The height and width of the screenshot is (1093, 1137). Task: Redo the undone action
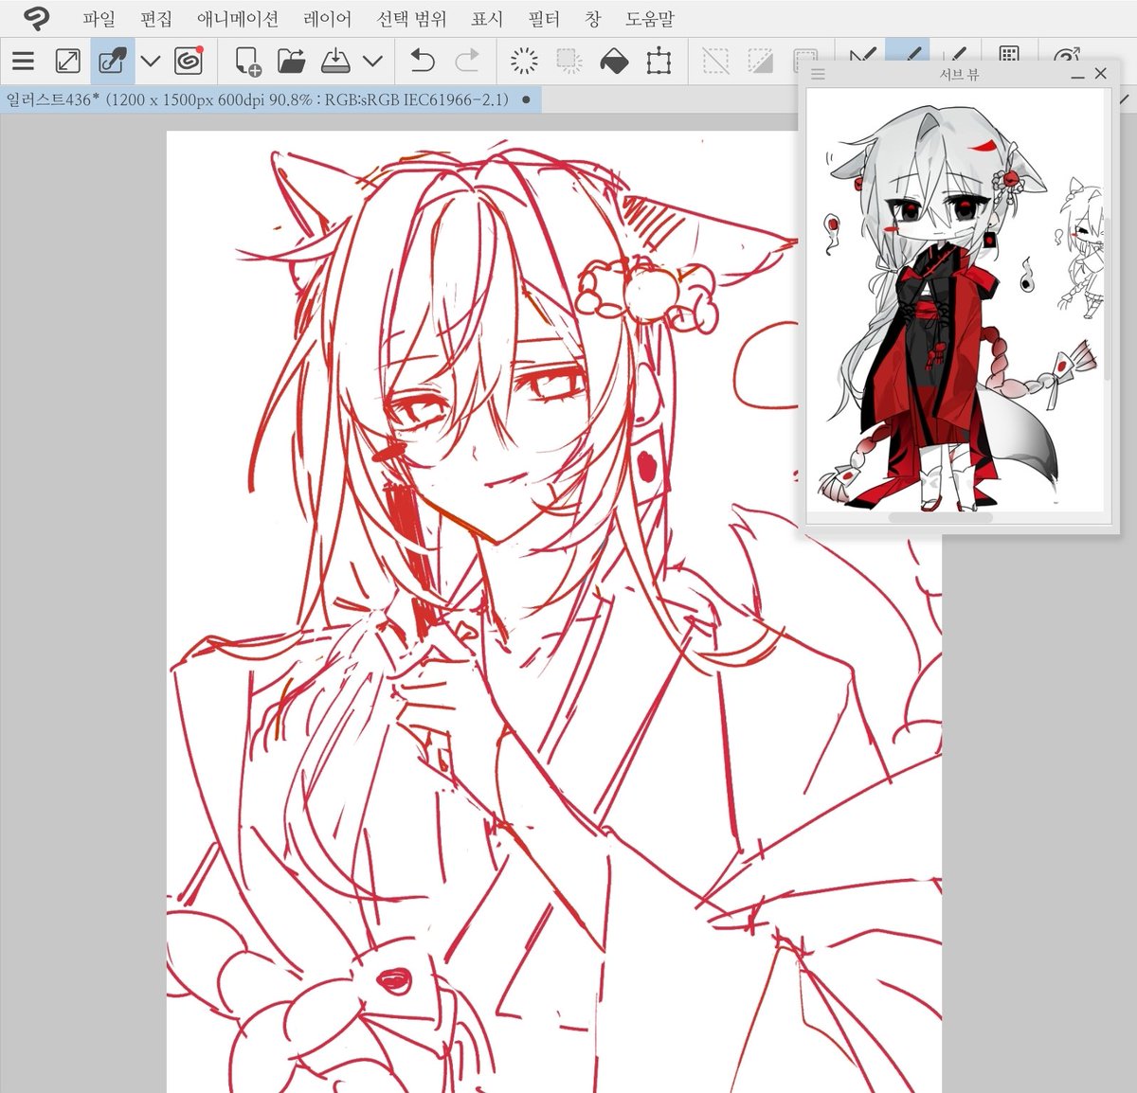(x=467, y=62)
